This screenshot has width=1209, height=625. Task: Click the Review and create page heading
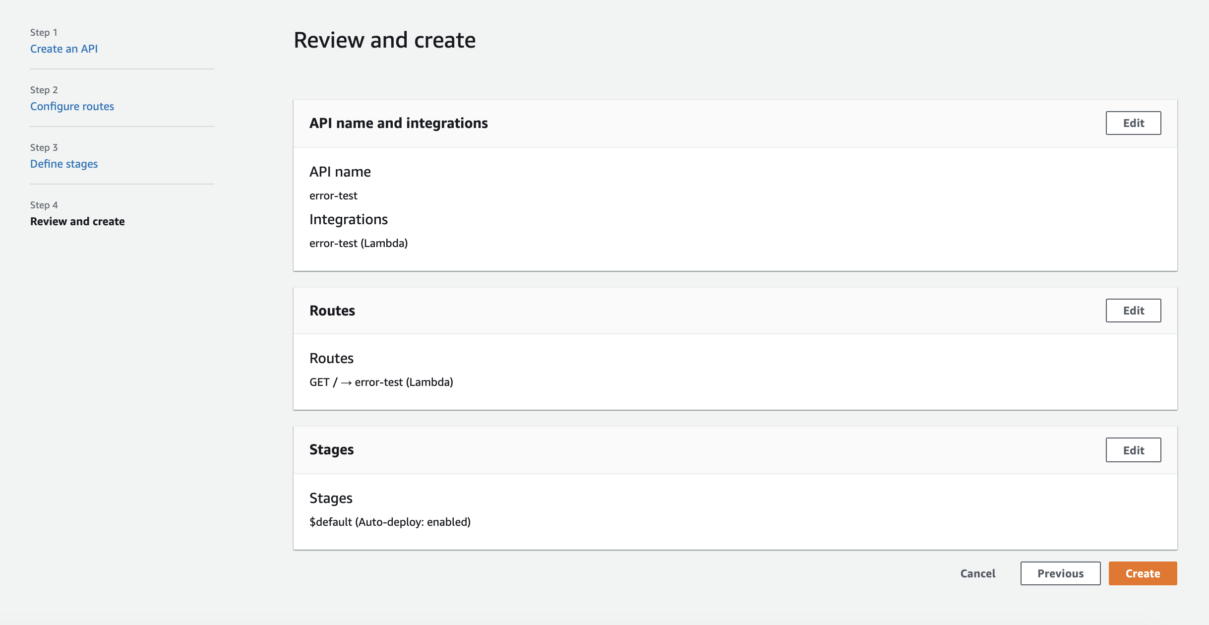pos(384,40)
